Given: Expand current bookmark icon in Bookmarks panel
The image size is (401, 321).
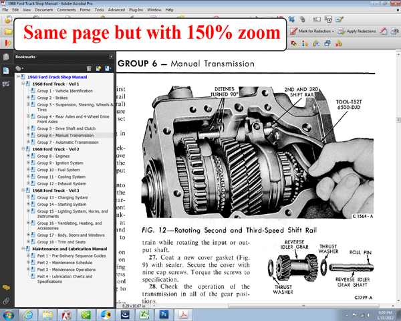Looking at the screenshot, I should (108, 68).
